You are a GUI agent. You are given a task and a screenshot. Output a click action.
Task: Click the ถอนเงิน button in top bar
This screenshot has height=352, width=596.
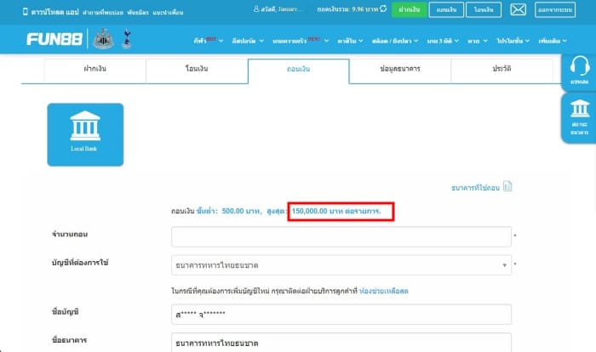pyautogui.click(x=446, y=9)
